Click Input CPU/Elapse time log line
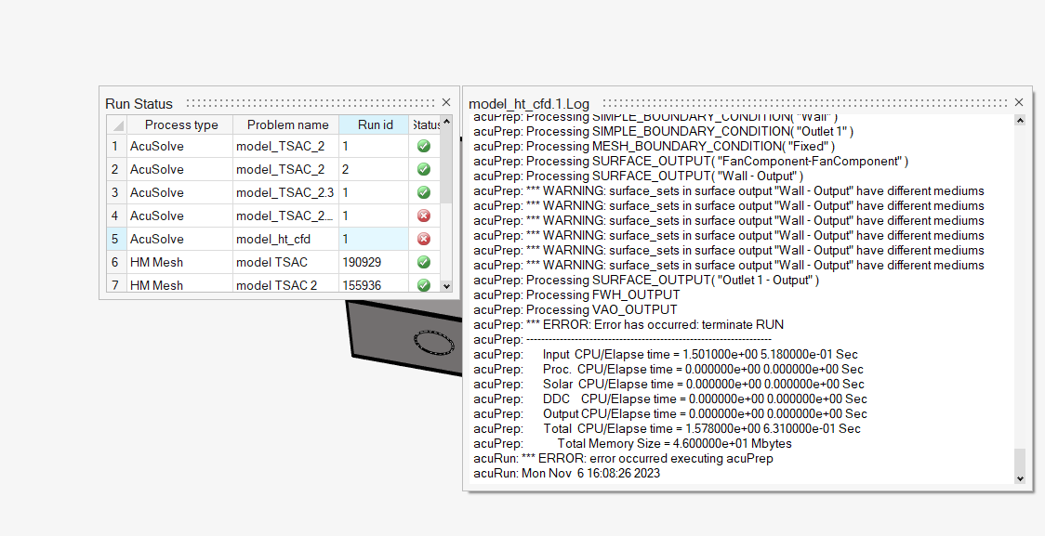 [x=666, y=354]
